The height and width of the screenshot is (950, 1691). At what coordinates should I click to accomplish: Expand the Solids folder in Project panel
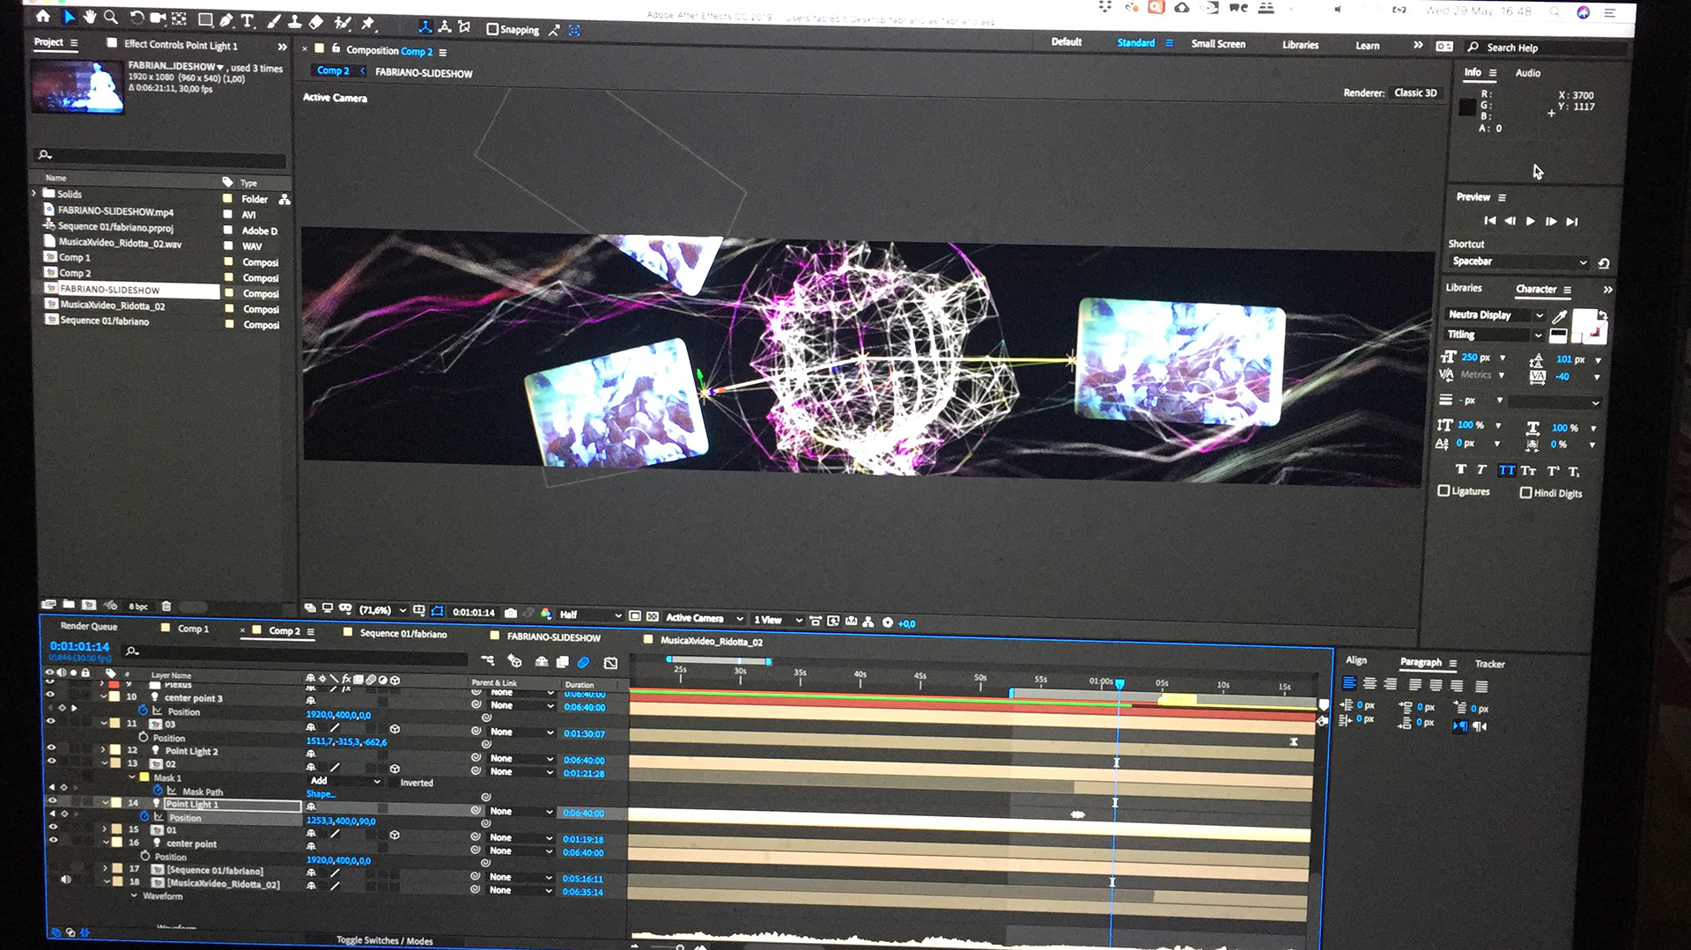tap(34, 193)
